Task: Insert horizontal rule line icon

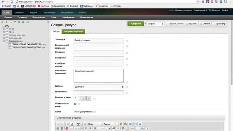Action: click(133, 128)
